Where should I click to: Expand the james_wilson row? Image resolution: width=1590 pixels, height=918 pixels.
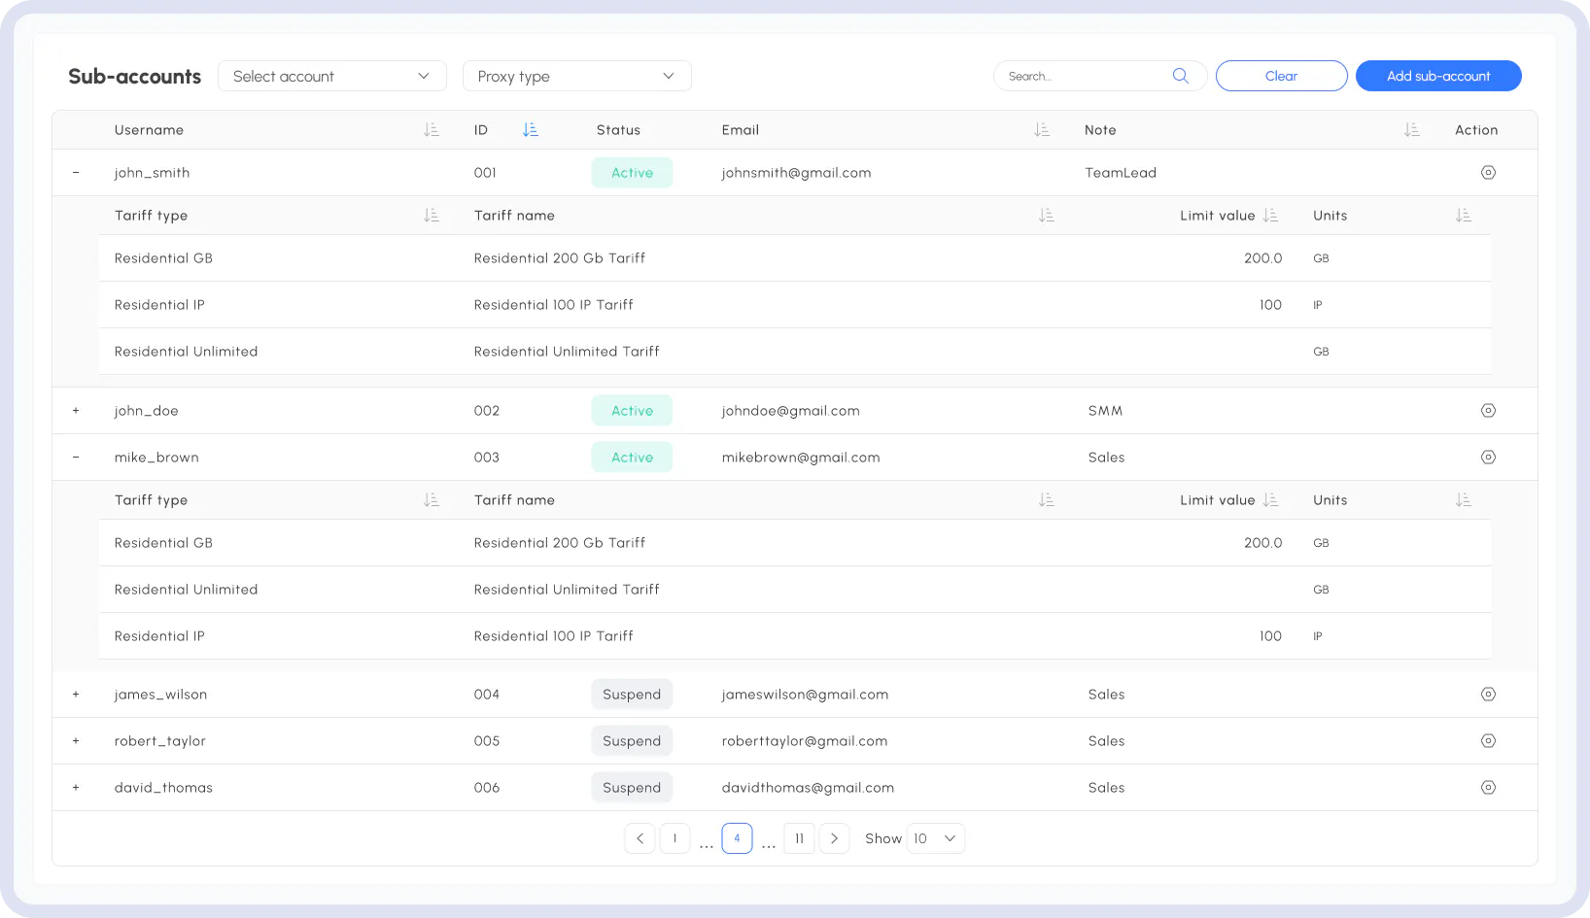(76, 695)
